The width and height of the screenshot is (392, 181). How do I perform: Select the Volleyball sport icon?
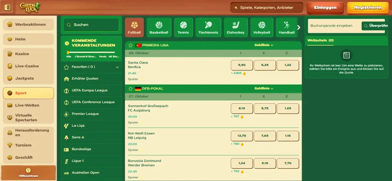click(261, 27)
